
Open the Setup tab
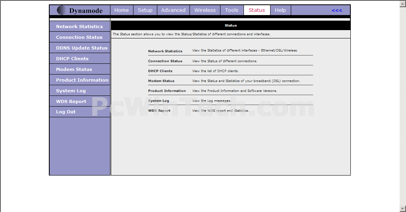pos(145,10)
